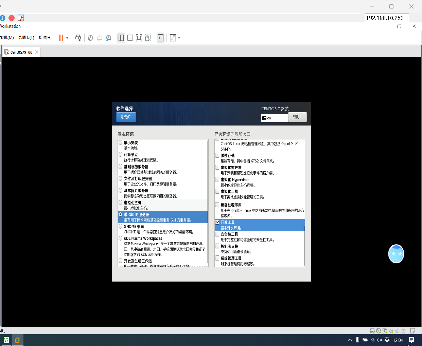The width and height of the screenshot is (422, 346).
Task: Open the VMware Workstation taskbar icon
Action: 18,340
